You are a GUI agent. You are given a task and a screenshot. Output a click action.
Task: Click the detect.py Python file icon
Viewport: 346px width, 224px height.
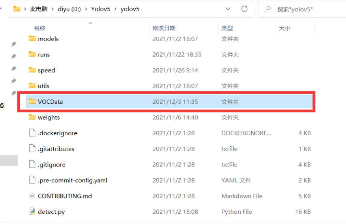coord(32,211)
